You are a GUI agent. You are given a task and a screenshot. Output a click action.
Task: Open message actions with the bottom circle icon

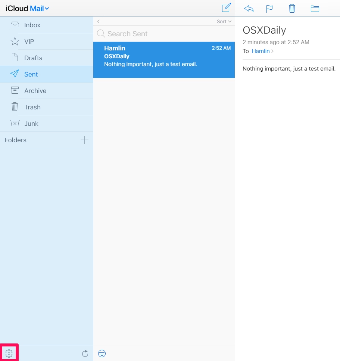pyautogui.click(x=102, y=353)
